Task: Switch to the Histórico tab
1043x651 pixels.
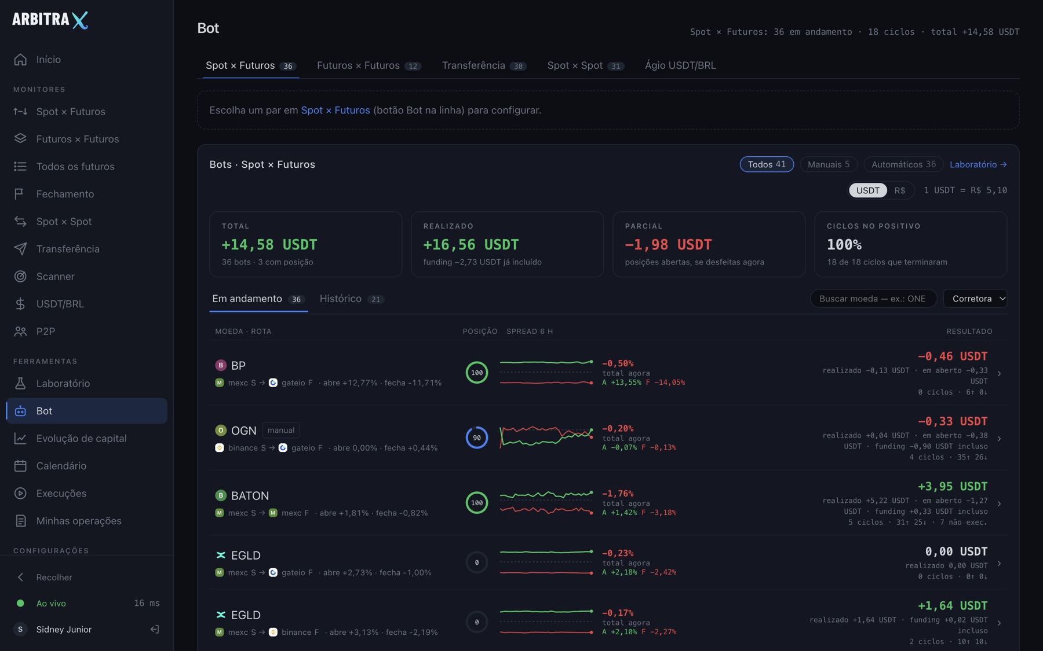Action: [x=351, y=299]
